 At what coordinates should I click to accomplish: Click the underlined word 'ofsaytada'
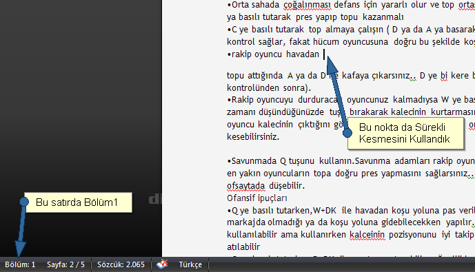[246, 185]
